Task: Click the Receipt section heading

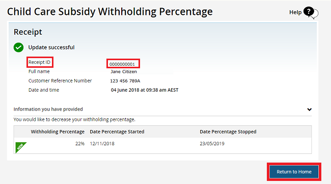Action: [x=28, y=32]
